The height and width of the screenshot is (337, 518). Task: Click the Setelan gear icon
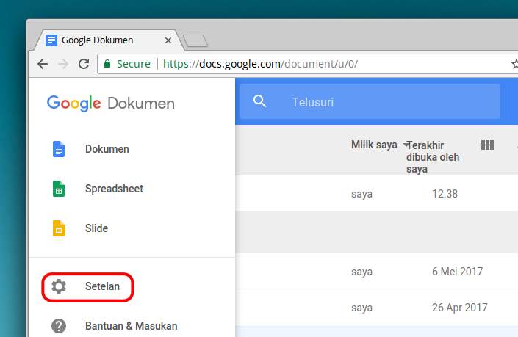(x=59, y=286)
